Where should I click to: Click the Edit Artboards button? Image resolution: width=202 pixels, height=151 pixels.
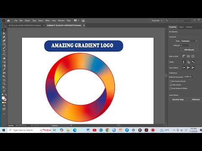coord(189,49)
